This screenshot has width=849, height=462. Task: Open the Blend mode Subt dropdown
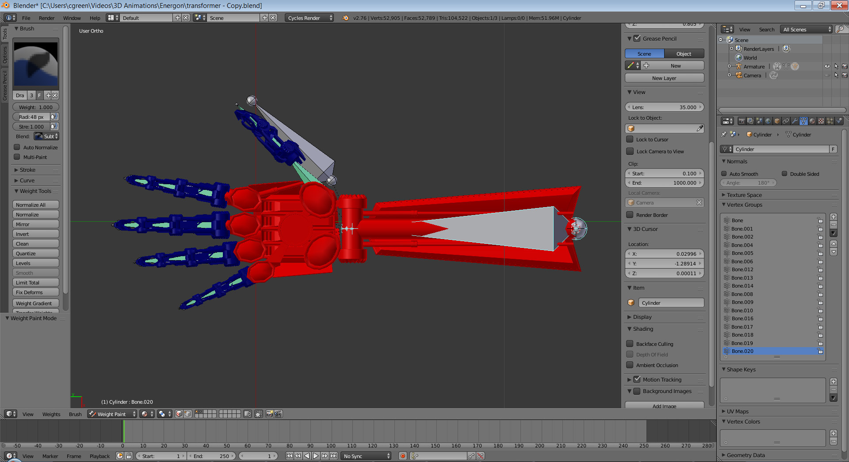click(46, 136)
